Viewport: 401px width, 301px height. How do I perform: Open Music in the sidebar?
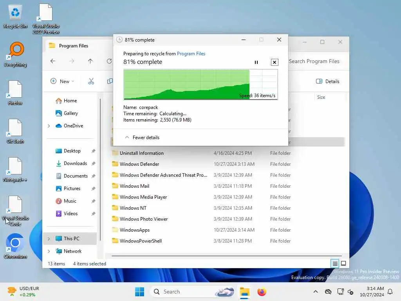click(x=66, y=201)
